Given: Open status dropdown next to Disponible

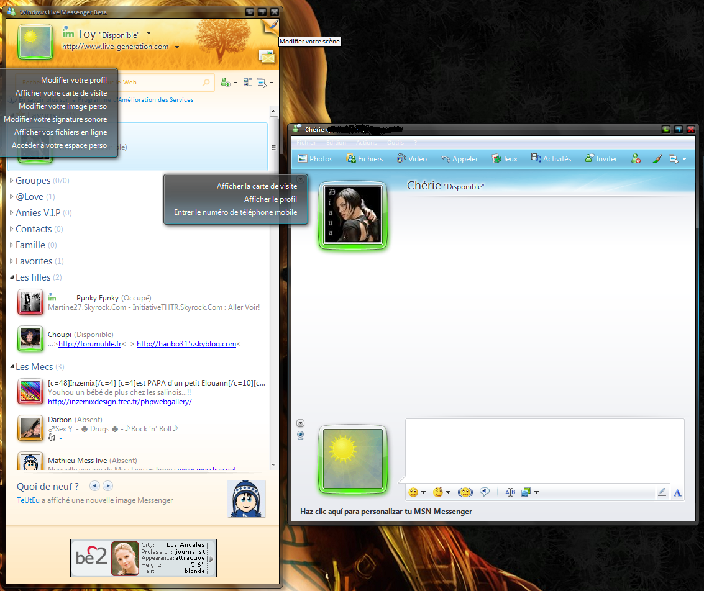Looking at the screenshot, I should click(149, 33).
